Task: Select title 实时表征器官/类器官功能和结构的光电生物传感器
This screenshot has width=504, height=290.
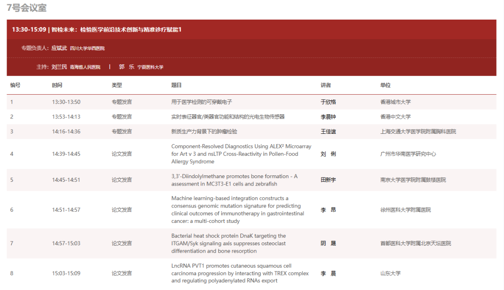Action: (228, 117)
